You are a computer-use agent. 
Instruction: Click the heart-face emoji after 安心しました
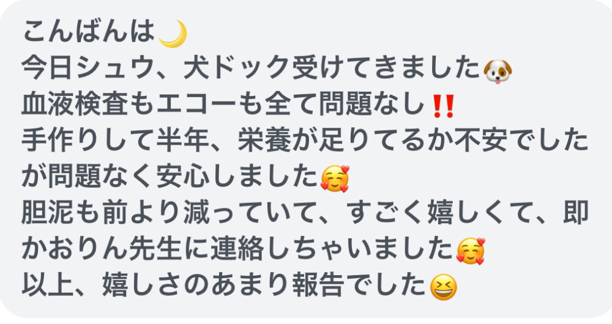(x=335, y=179)
